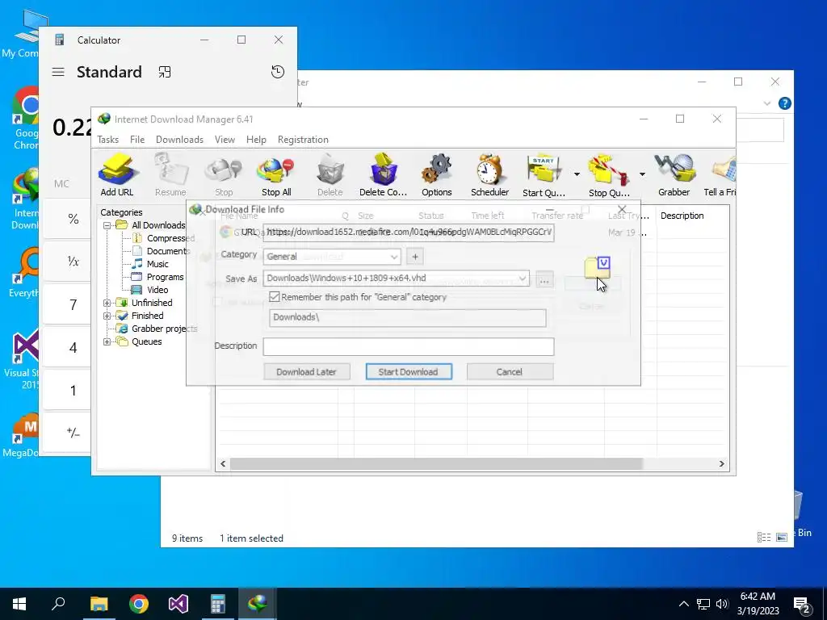This screenshot has width=827, height=620.
Task: Open the Calculator history icon
Action: [x=278, y=72]
